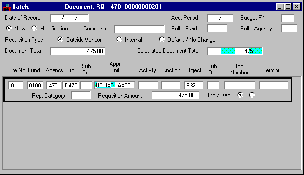This screenshot has width=304, height=175.
Task: Click the Calculated Document Total field
Action: coord(235,51)
